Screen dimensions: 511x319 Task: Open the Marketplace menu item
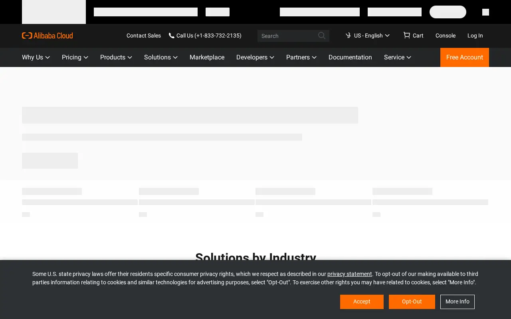tap(207, 57)
